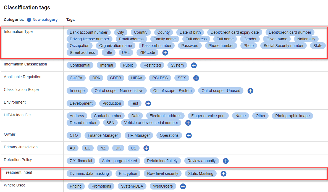Select the WebOrders tag
The width and height of the screenshot is (328, 192).
pos(163,186)
